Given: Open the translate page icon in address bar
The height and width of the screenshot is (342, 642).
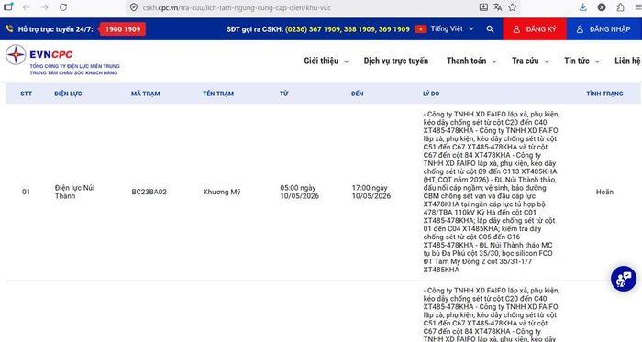Looking at the screenshot, I should (498, 7).
